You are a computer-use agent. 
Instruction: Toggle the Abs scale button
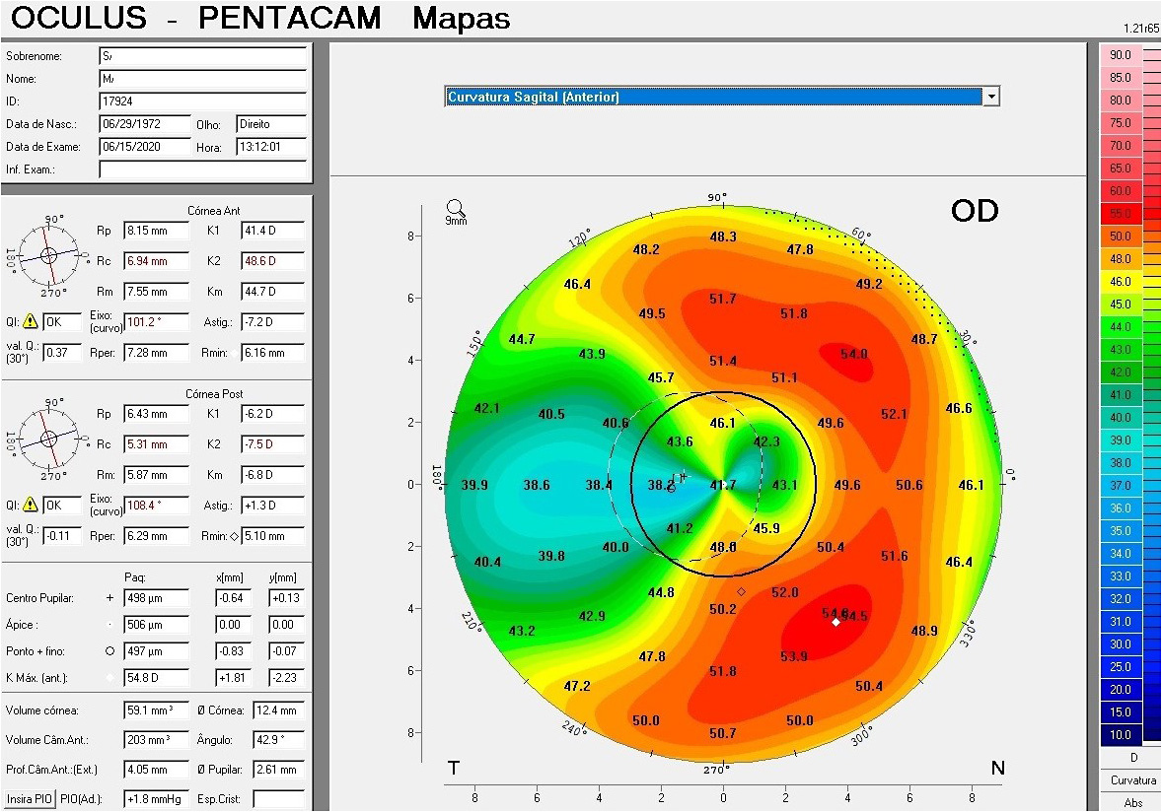tap(1130, 802)
